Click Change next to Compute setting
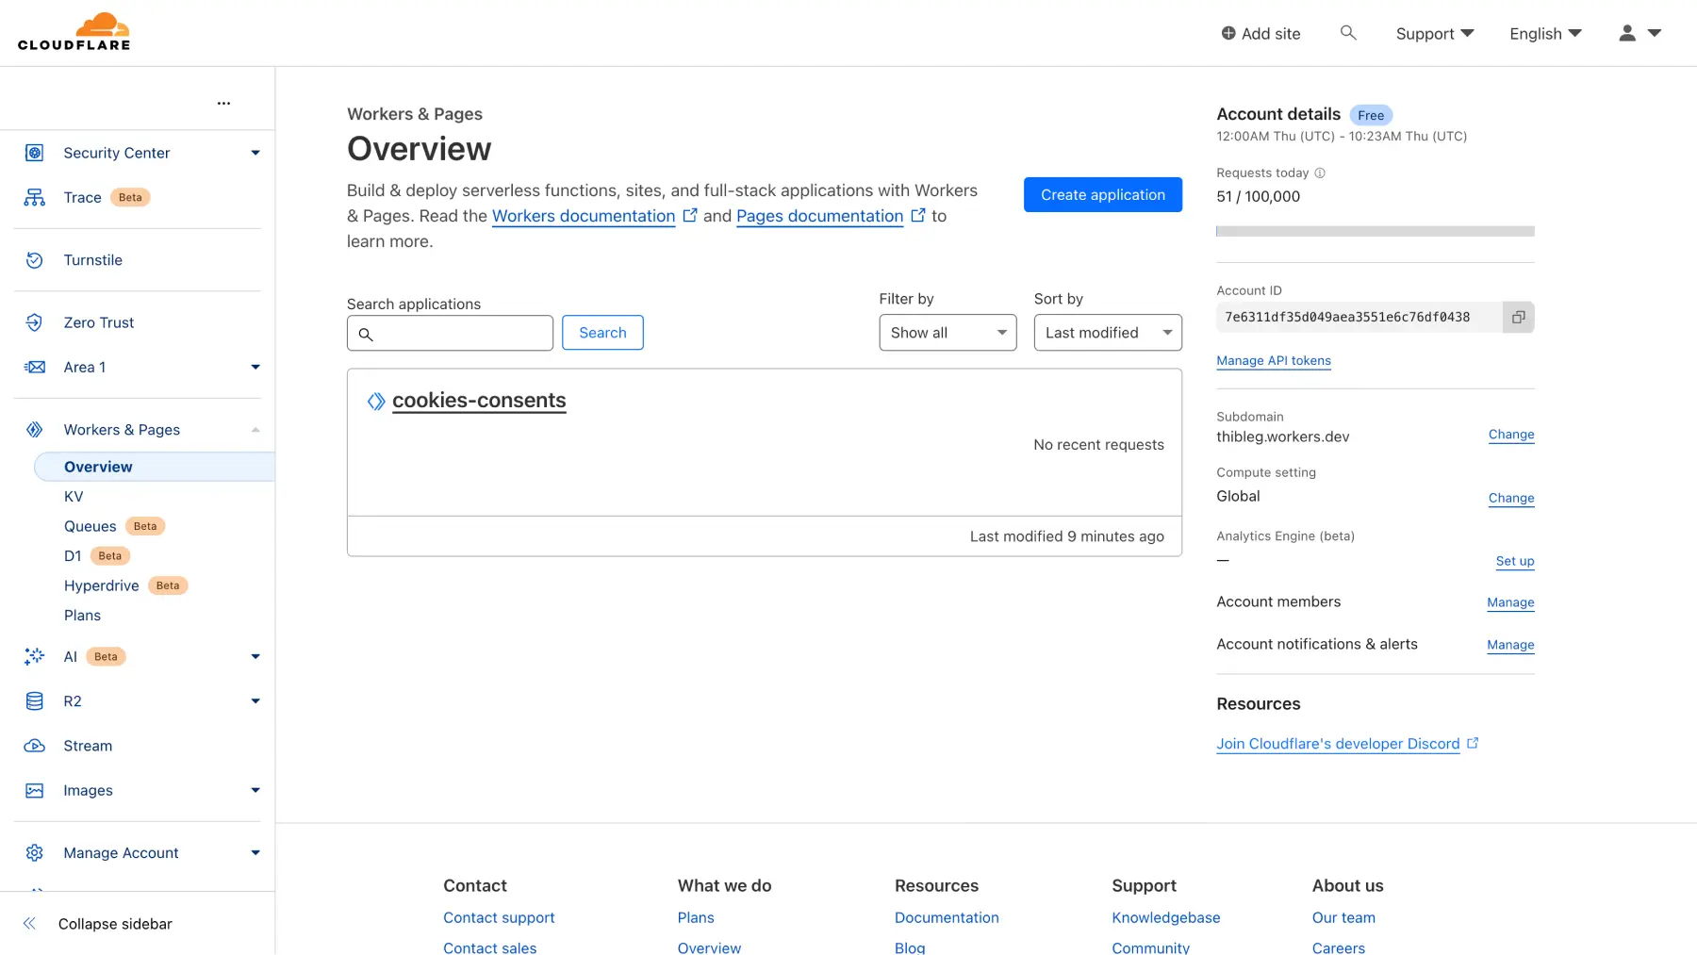The height and width of the screenshot is (955, 1697). coord(1511,498)
